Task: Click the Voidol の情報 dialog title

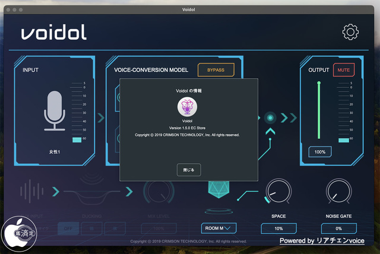Action: point(189,91)
